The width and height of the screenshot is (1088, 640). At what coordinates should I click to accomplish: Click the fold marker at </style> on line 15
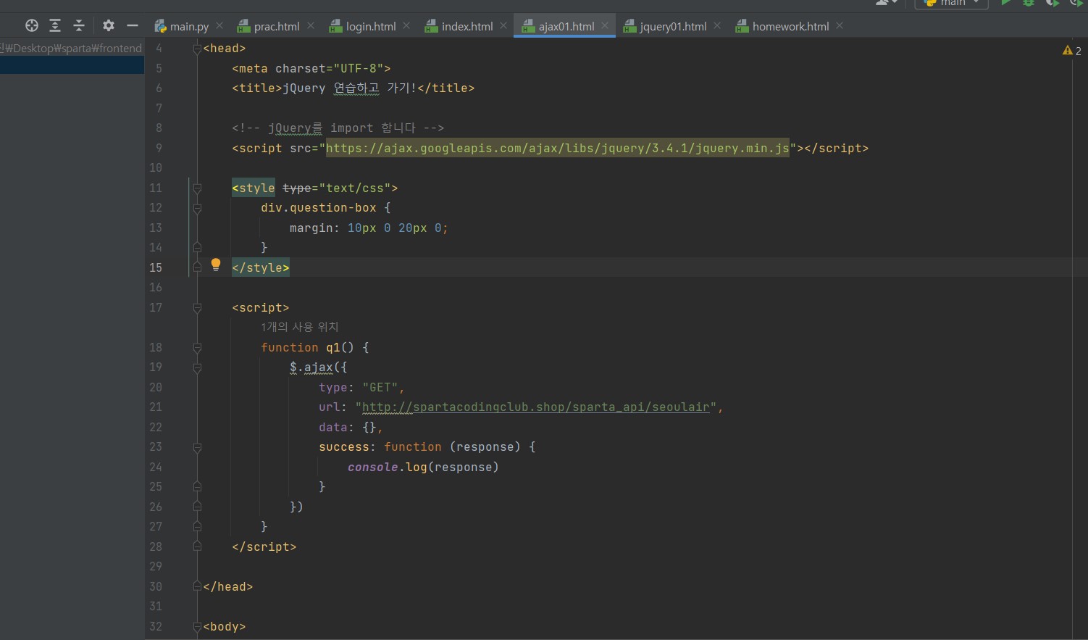click(x=197, y=268)
